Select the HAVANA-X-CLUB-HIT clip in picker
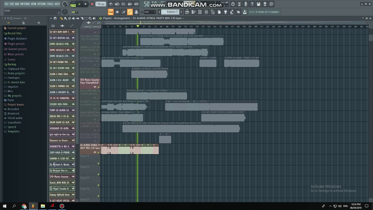The height and width of the screenshot is (210, 373). (x=62, y=158)
